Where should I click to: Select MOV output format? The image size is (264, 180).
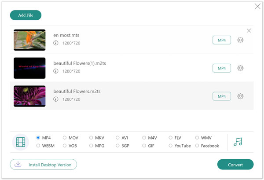[65, 138]
